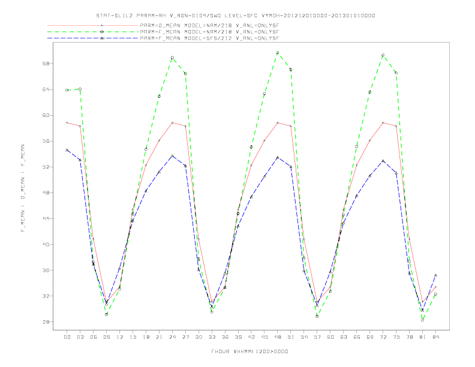475x367 pixels.
Task: Click the chart title beginning STAT=SL1L2 PARAM=RH
Action: pyautogui.click(x=236, y=16)
